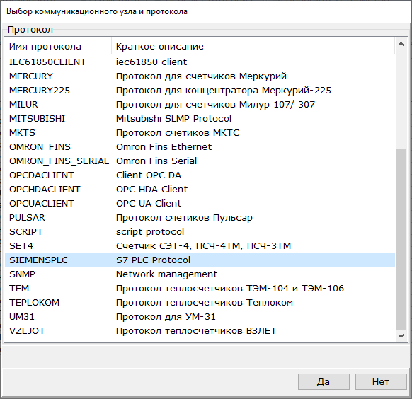Viewport: 412px width, 399px height.
Task: Click 'Протокол теплосчетчиков ТЭМ-104 и ТЭМ-106' description
Action: tap(230, 289)
